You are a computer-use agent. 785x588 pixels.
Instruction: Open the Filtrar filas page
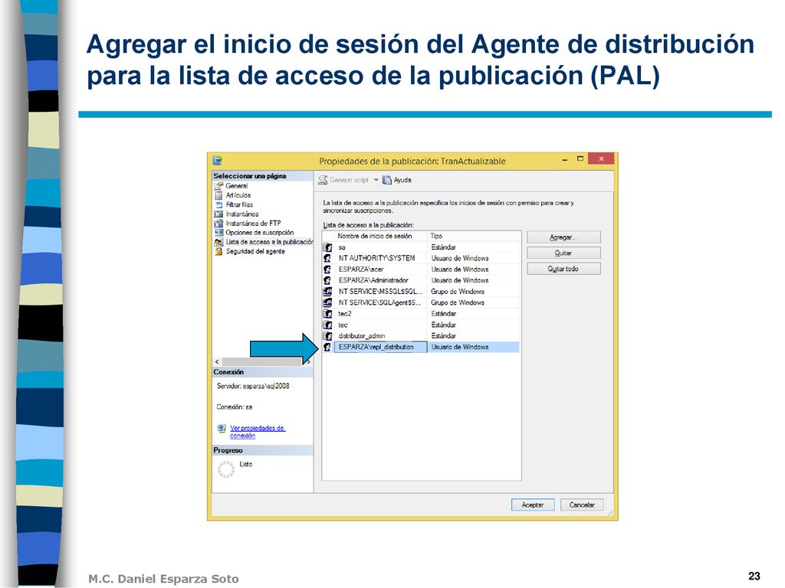(x=239, y=204)
